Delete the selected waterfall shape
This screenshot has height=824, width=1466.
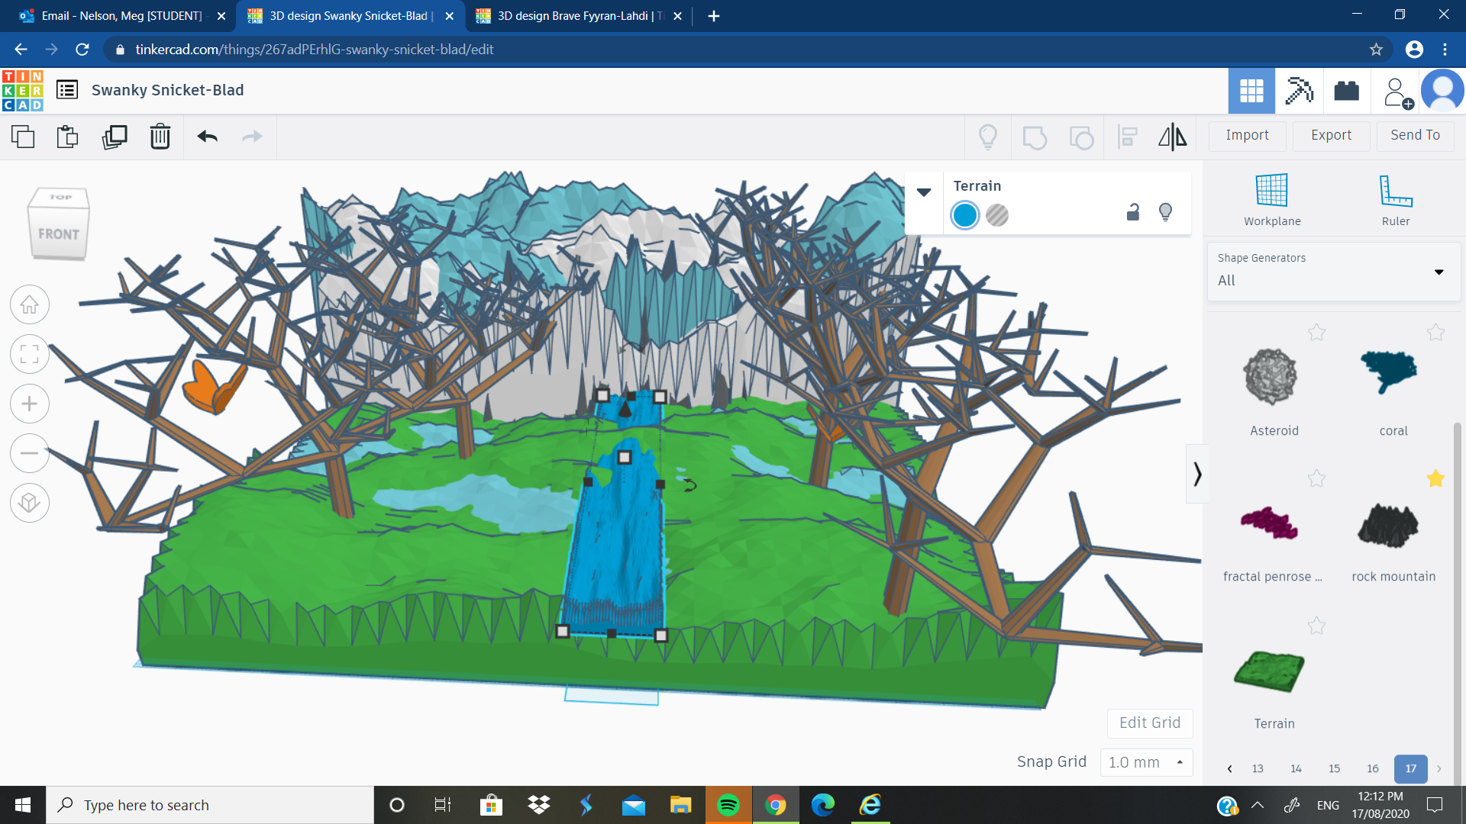click(160, 137)
